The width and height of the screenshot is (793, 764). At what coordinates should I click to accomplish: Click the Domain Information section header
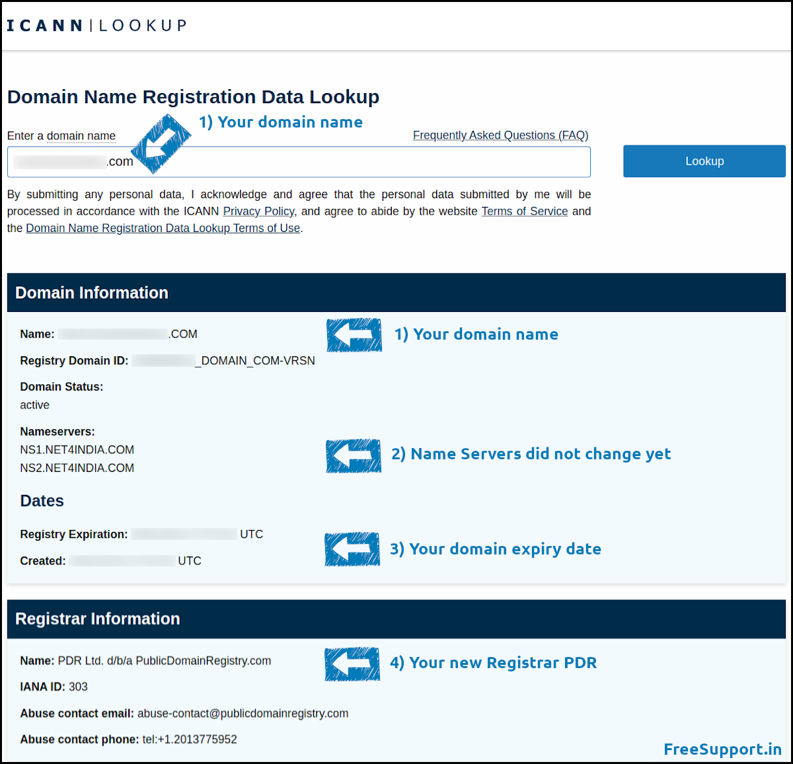click(397, 293)
